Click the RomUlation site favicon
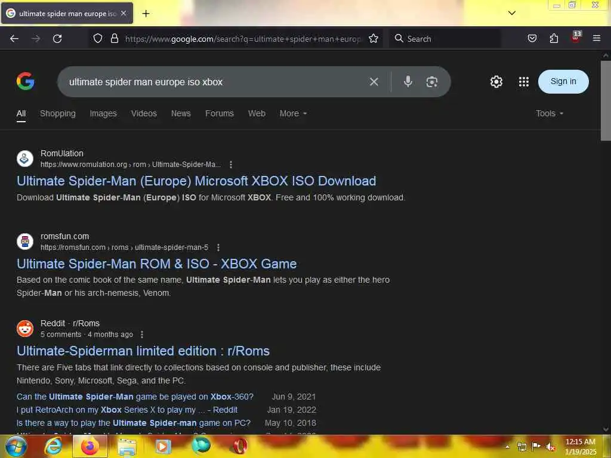 coord(25,159)
